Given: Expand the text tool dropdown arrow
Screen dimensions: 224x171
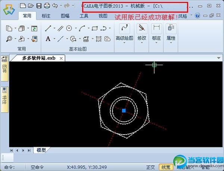Looking at the screenshot, I should click(x=54, y=39).
